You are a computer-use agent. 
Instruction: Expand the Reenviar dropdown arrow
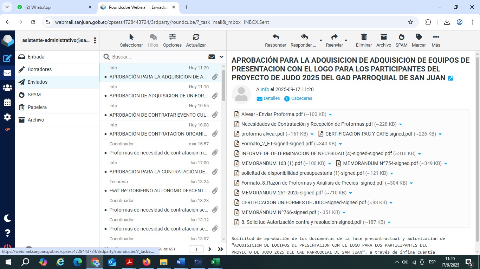pos(346,40)
